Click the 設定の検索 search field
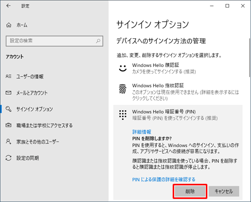Image resolution: width=251 pixels, height=202 pixels. coord(54,41)
